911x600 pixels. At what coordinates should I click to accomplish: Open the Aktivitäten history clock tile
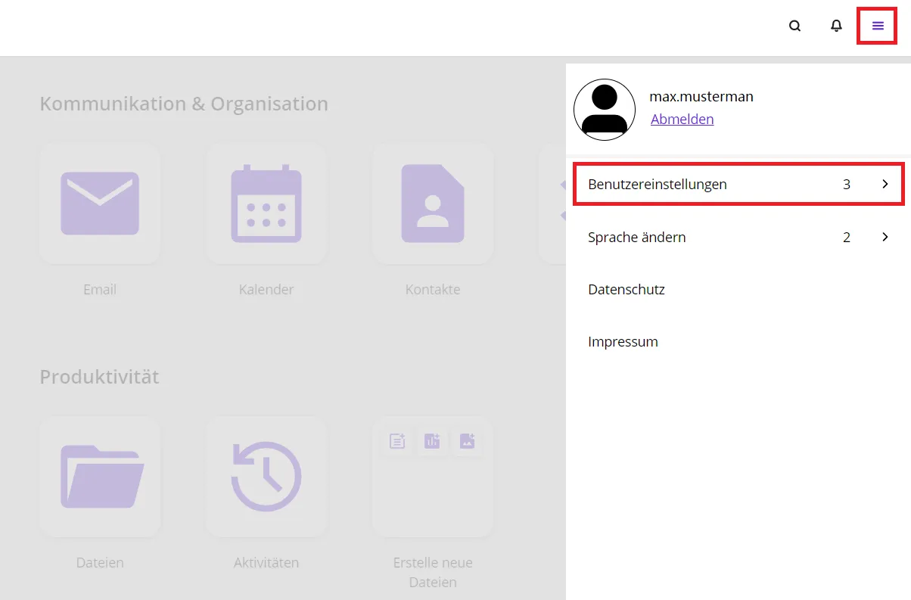pos(266,476)
